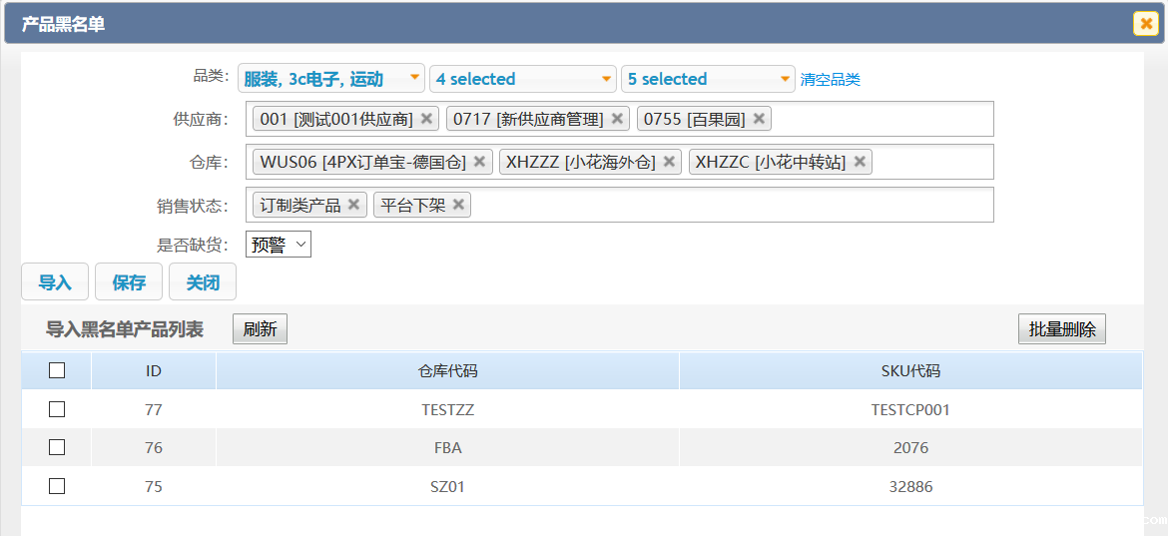
Task: Click the 清空品类 link
Action: 830,80
